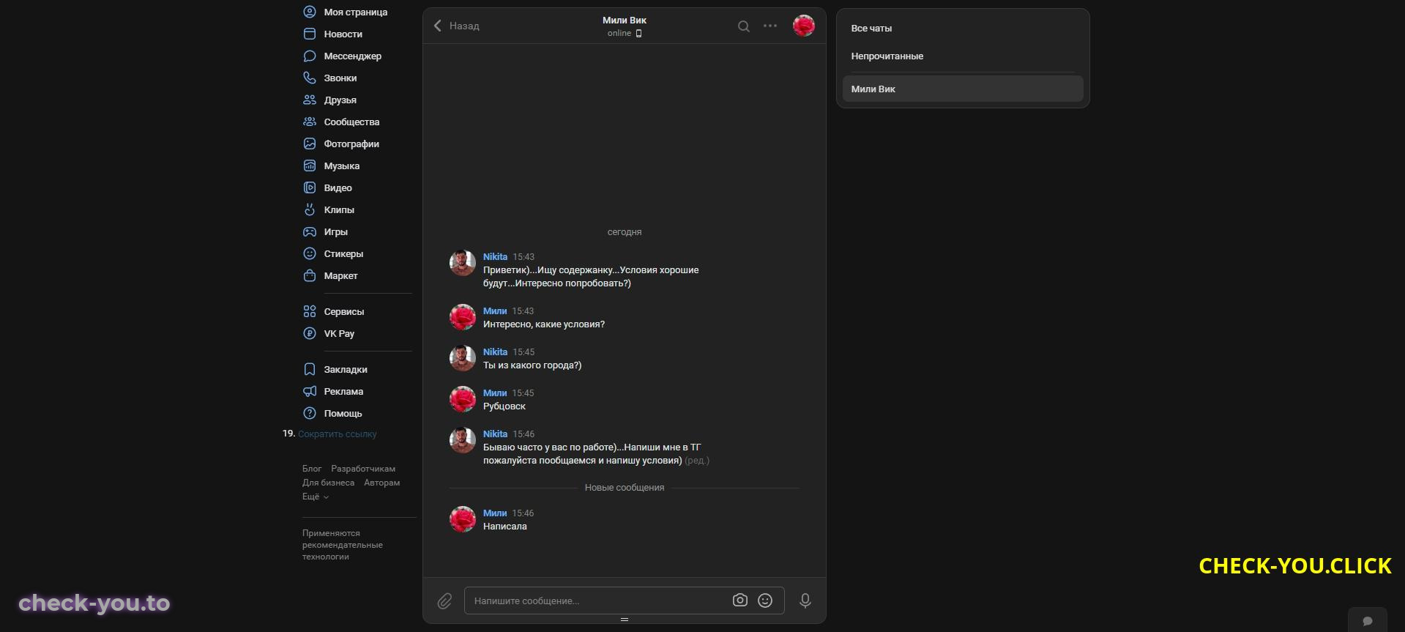Expand the Ещё footer dropdown
Image resolution: width=1405 pixels, height=632 pixels.
pos(316,497)
